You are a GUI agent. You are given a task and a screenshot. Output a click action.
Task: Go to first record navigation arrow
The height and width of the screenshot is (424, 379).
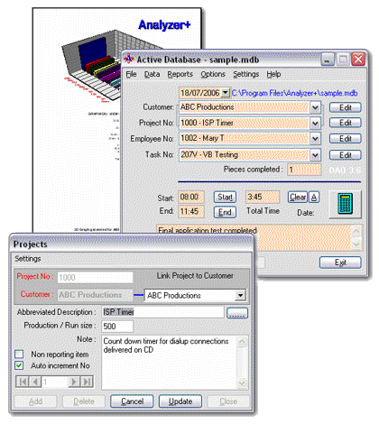click(x=23, y=382)
